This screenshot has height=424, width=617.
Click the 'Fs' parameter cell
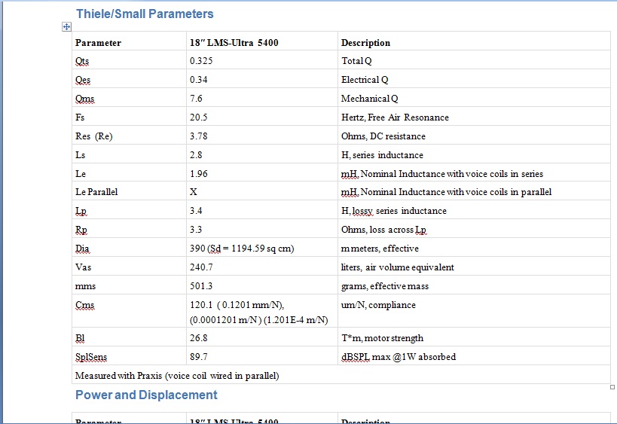[x=129, y=117]
